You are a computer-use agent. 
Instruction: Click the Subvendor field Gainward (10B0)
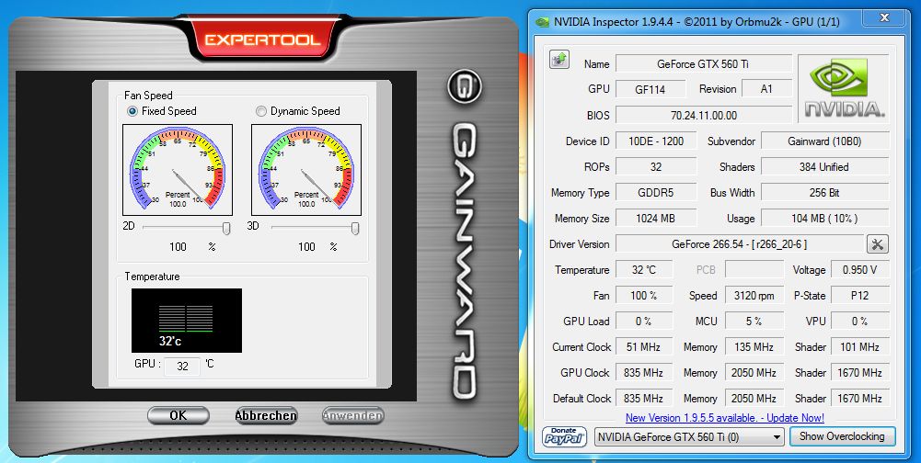(824, 141)
